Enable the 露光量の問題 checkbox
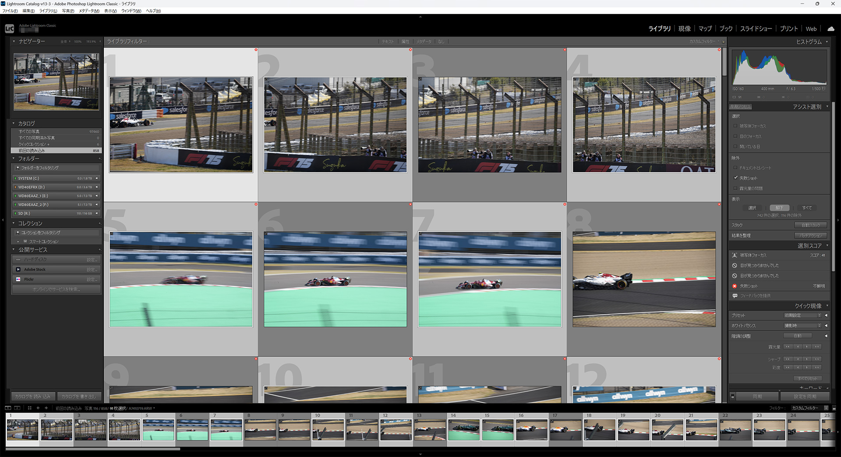The image size is (841, 457). point(735,189)
